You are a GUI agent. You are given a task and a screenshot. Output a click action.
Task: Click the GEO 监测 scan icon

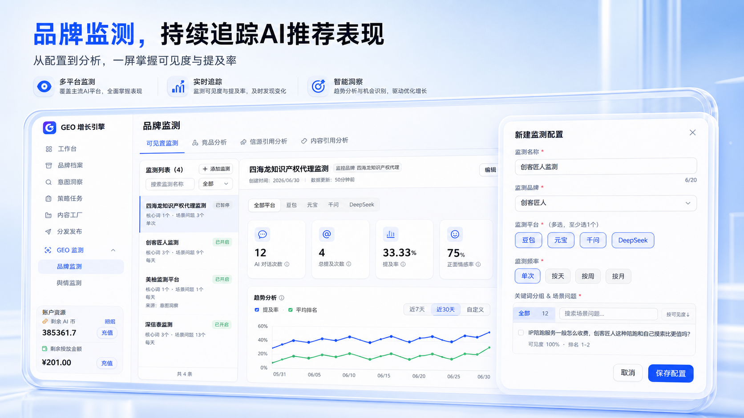pos(48,250)
